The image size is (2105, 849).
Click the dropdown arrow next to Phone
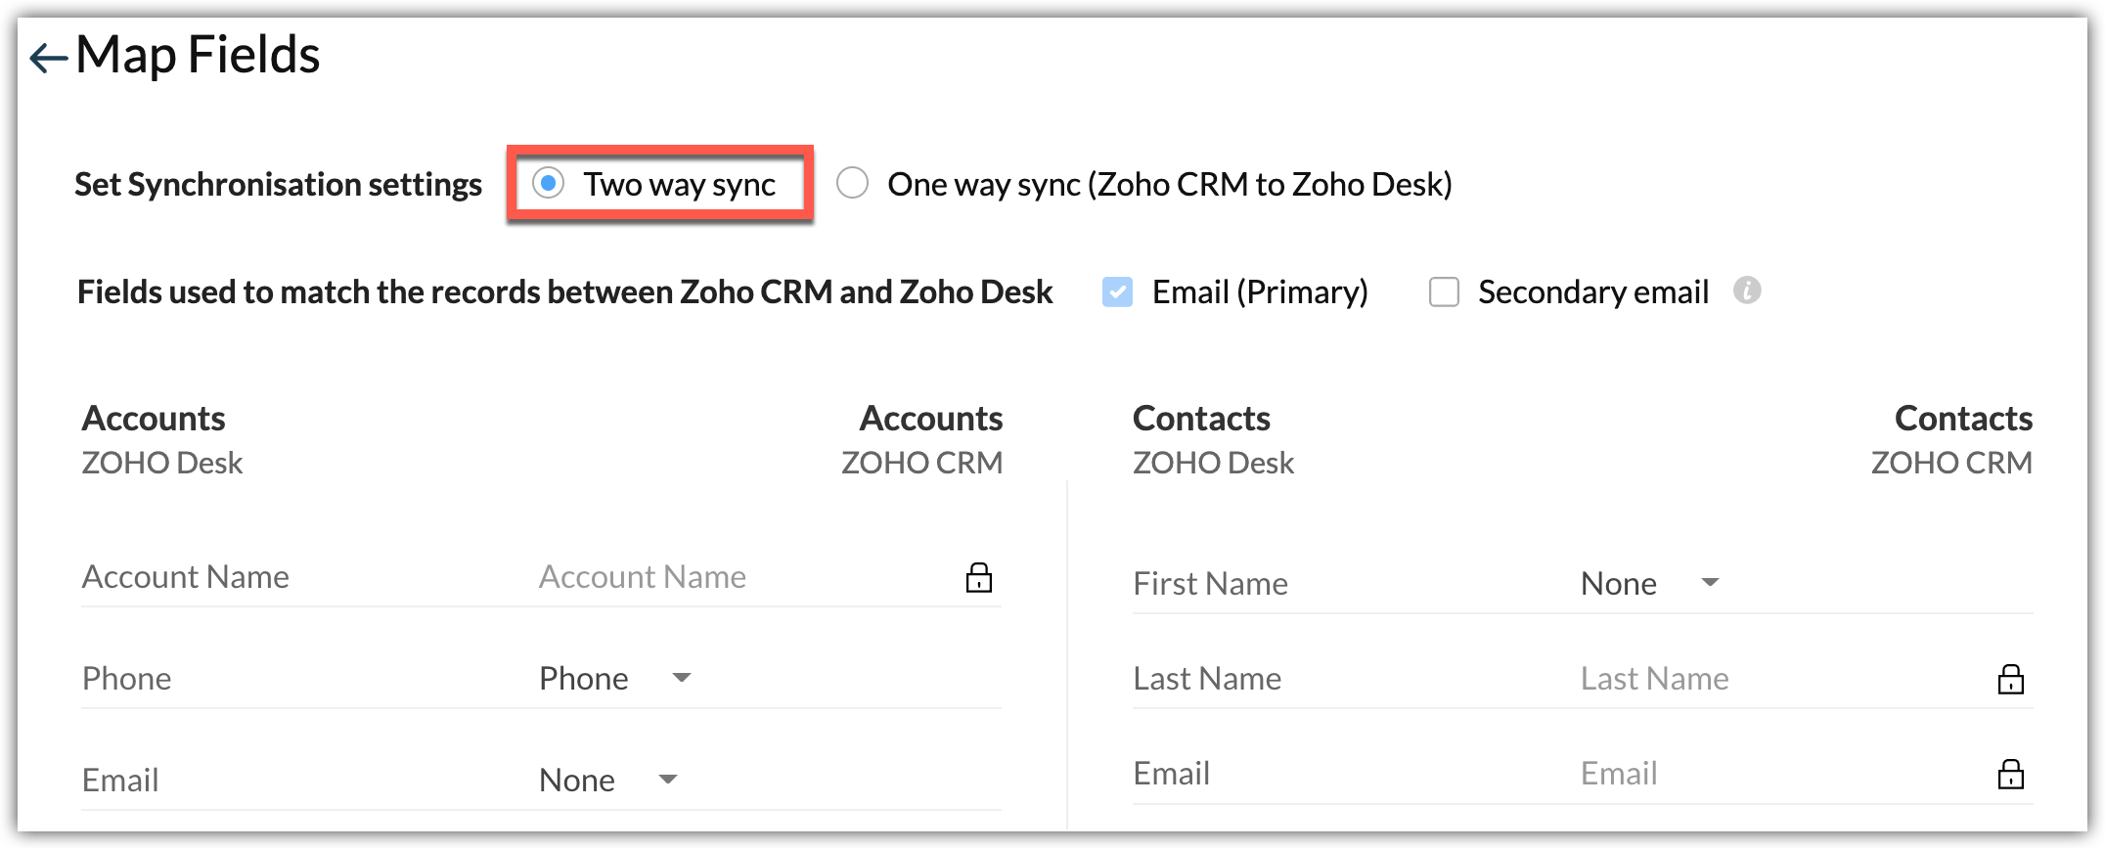point(682,677)
